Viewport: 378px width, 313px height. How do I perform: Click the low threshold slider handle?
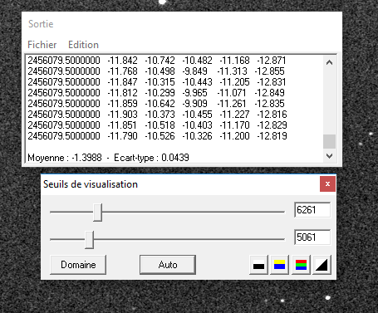[x=89, y=240]
